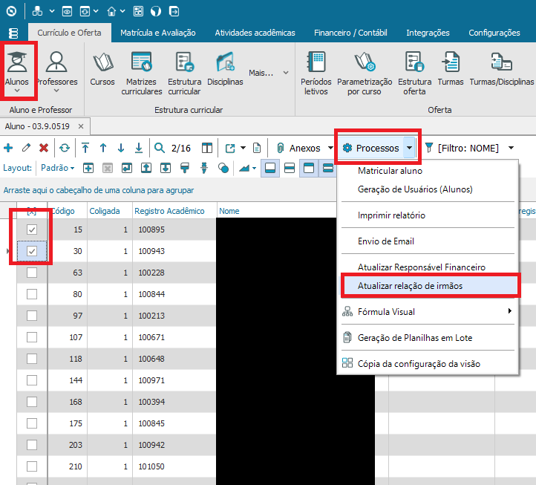Uncheck the row with Código 30
536x485 pixels.
pyautogui.click(x=32, y=251)
